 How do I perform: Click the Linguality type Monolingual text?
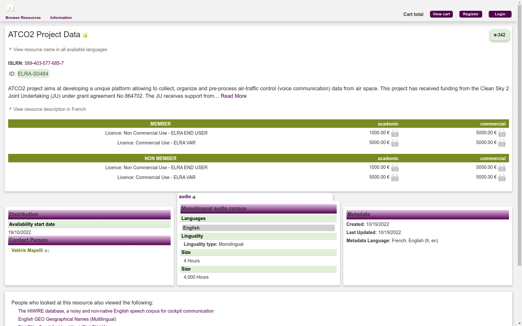(213, 244)
